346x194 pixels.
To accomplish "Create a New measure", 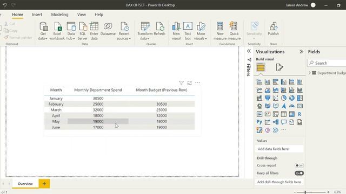I will click(220, 31).
